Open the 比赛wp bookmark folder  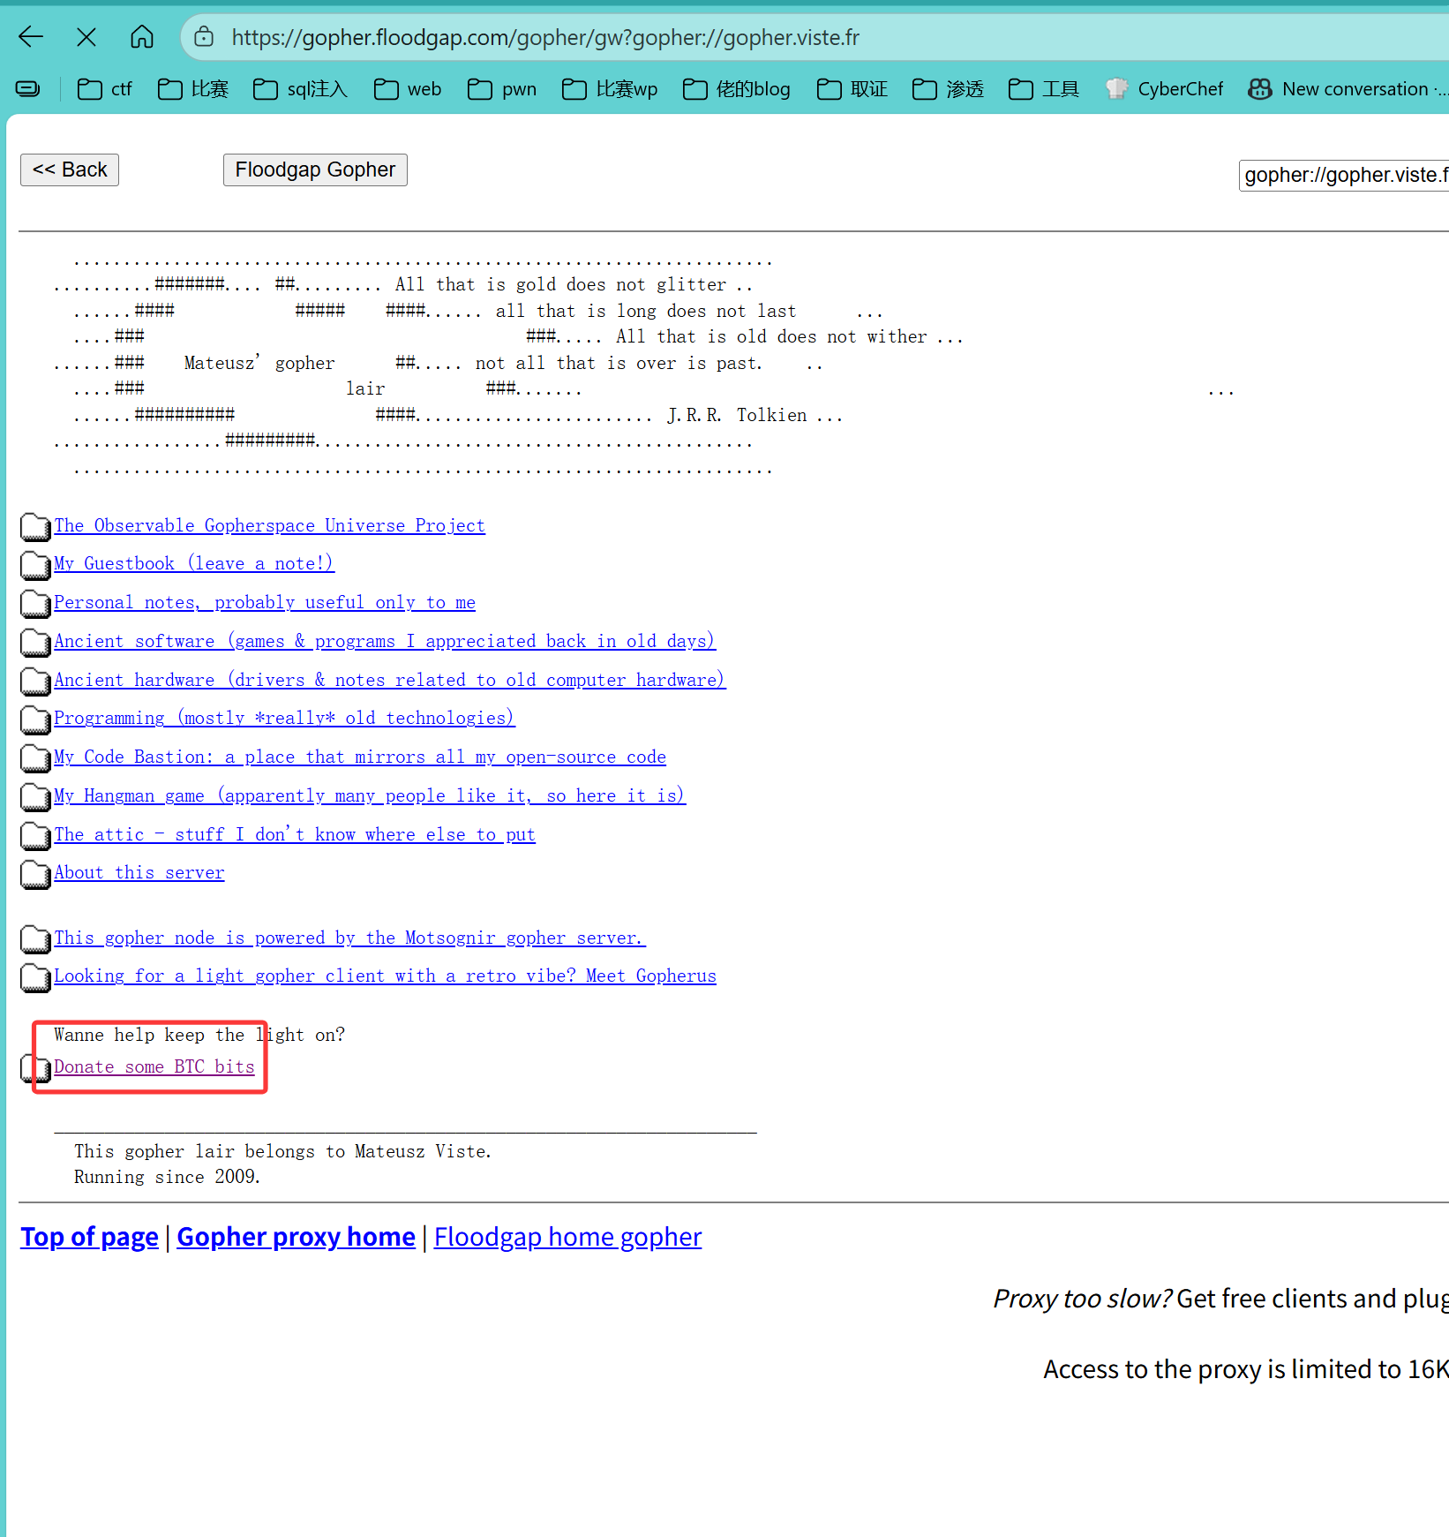point(610,89)
